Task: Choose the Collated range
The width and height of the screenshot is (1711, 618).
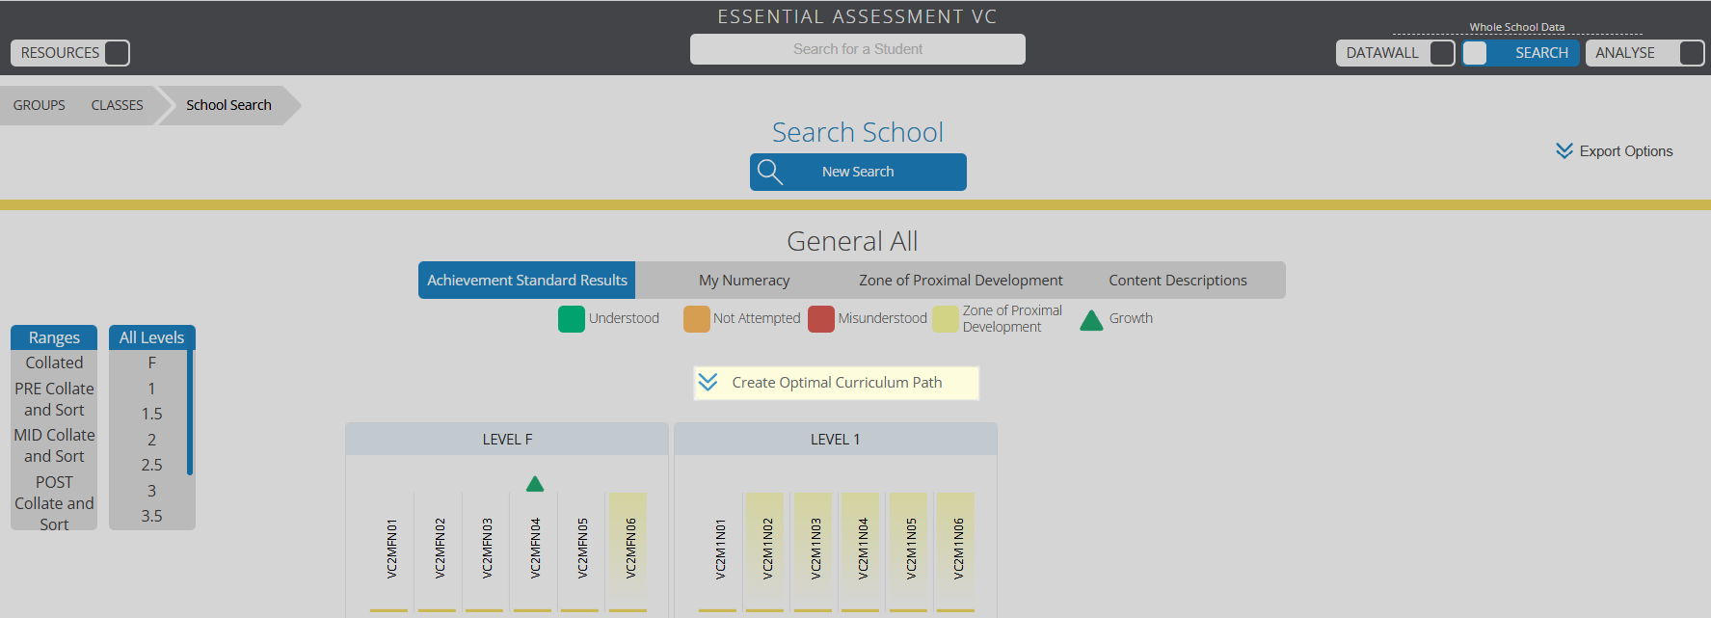Action: click(x=54, y=363)
